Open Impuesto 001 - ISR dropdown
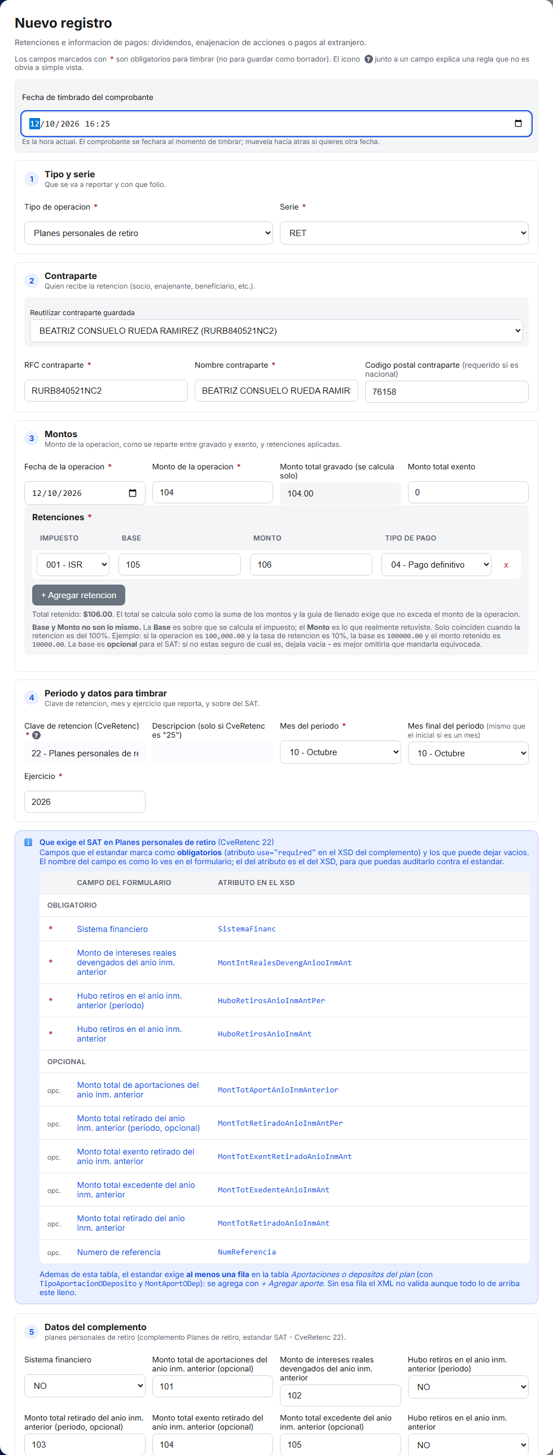 pos(73,564)
